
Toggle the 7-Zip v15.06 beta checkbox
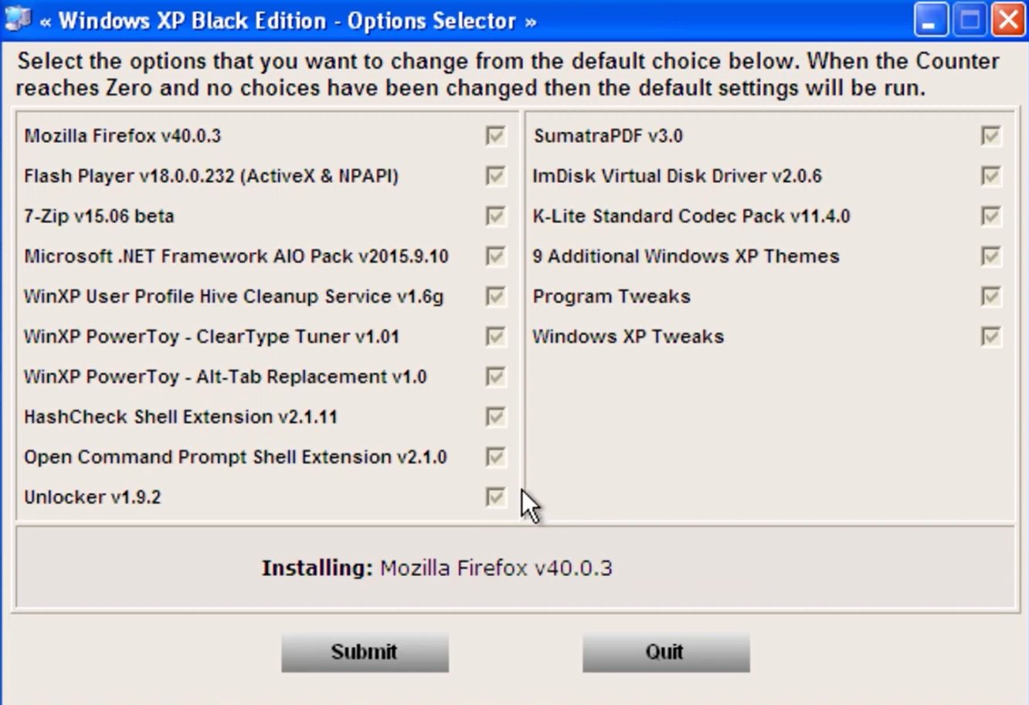[495, 216]
